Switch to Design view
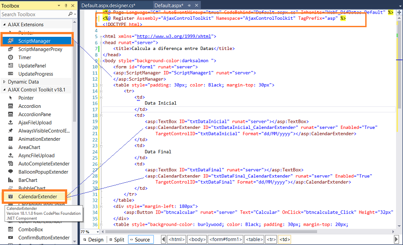 pos(94,239)
